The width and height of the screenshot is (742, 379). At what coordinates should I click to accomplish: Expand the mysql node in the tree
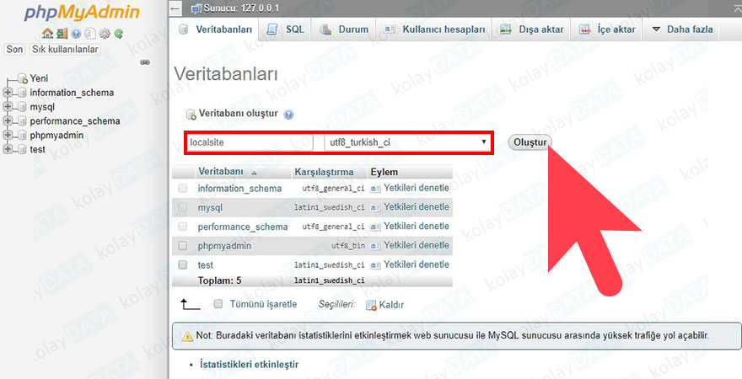(x=8, y=107)
